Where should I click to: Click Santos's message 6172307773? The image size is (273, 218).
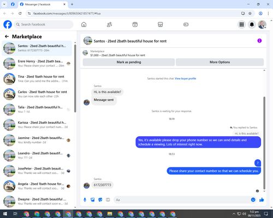tap(102, 185)
